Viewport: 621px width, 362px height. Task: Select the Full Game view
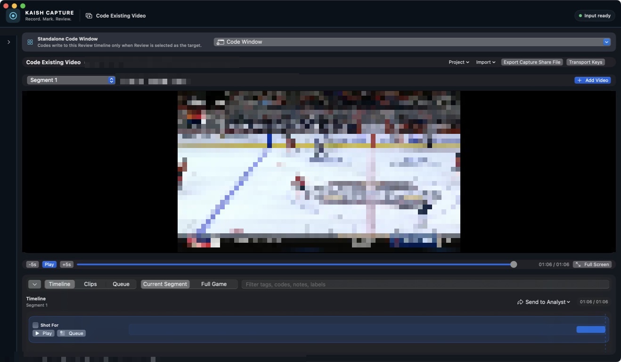[x=214, y=284]
